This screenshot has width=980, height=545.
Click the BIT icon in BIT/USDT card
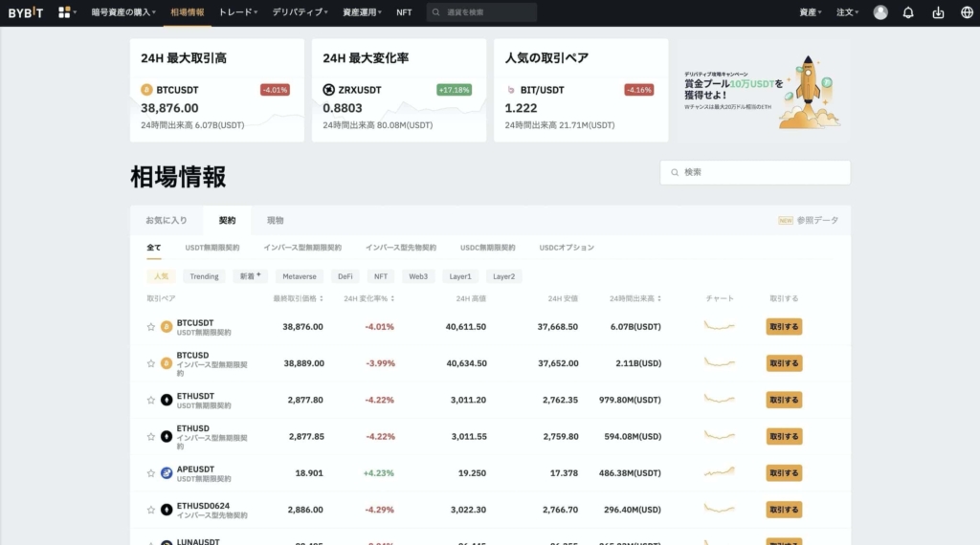point(511,90)
